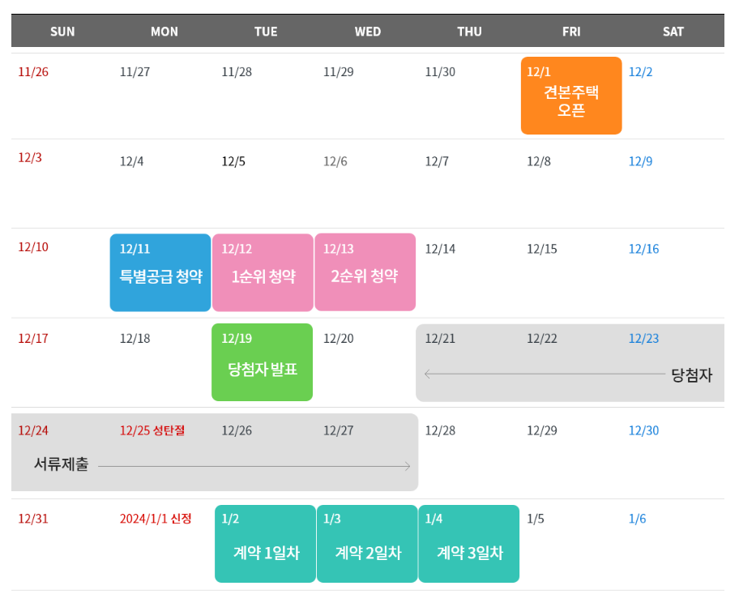Select the 1/4 계약 3일차 event

[x=469, y=544]
